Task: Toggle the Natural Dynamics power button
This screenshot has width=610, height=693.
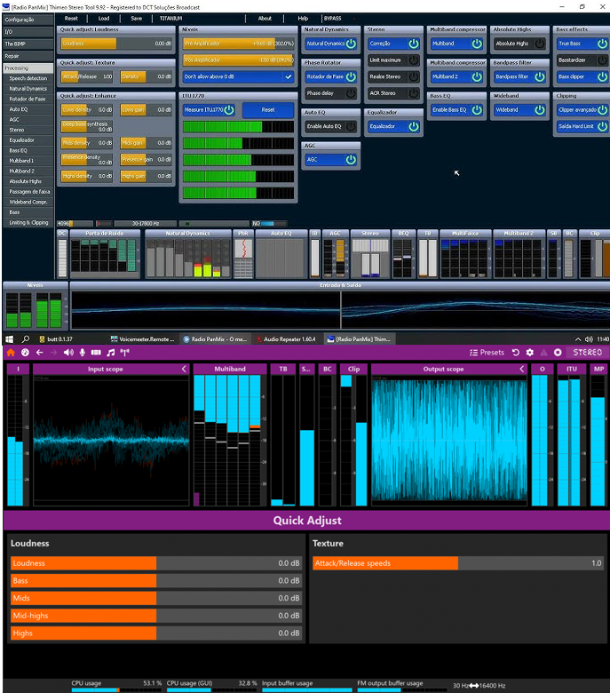Action: click(351, 43)
